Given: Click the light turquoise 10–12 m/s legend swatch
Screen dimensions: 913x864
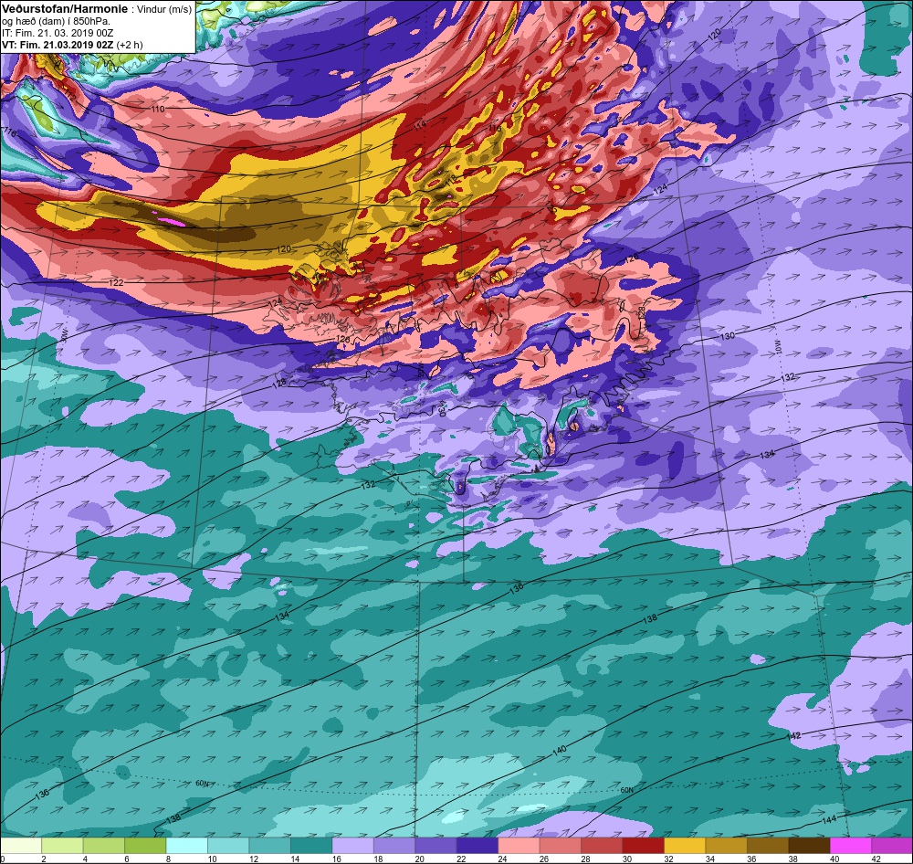Looking at the screenshot, I should point(228,846).
